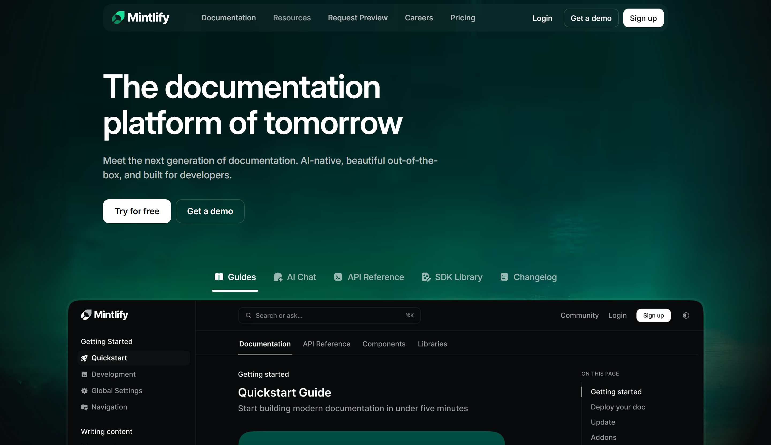Screen dimensions: 771x445
Task: Click the Guides book icon
Action: [219, 277]
